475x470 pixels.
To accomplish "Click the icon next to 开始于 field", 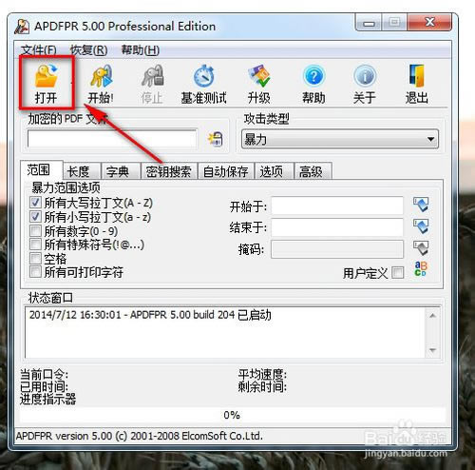I will (x=421, y=205).
